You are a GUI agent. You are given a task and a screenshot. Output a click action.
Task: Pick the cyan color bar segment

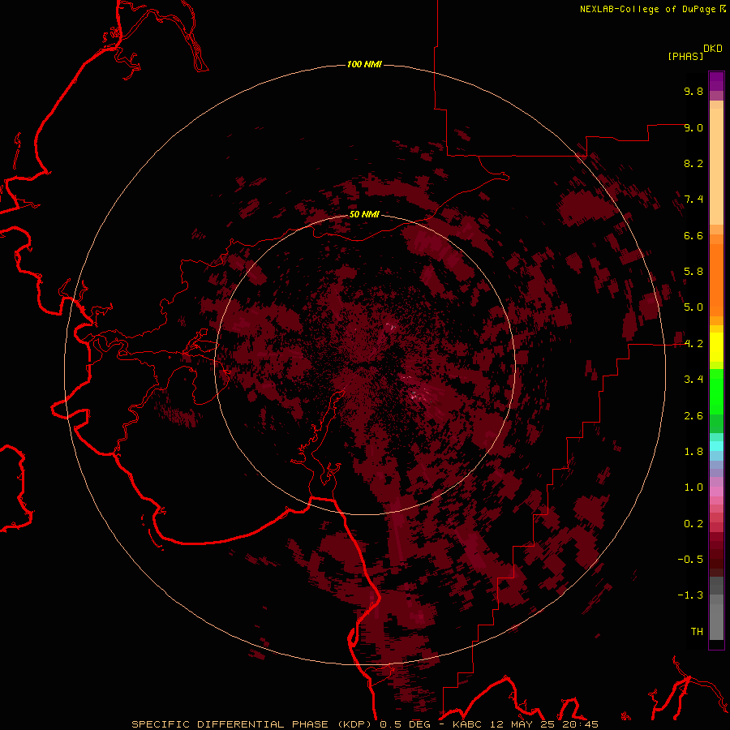point(716,446)
